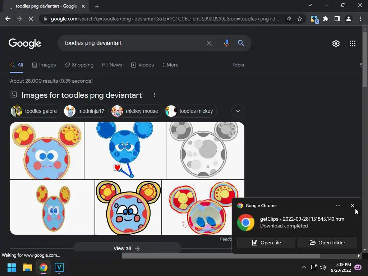Open Chrome three-dot menu
The width and height of the screenshot is (368, 276).
(360, 19)
